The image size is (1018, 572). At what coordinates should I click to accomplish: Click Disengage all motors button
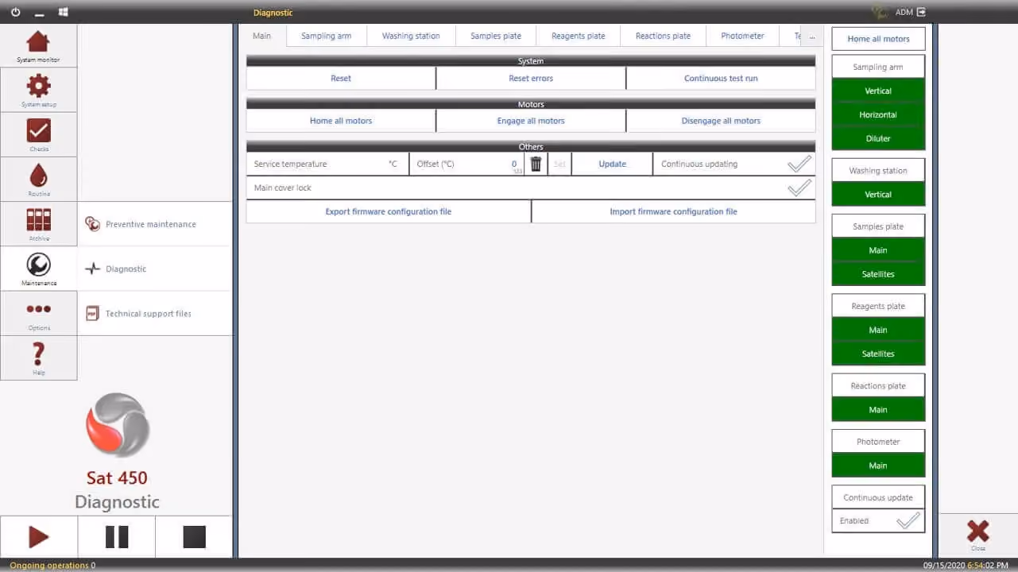click(x=721, y=121)
